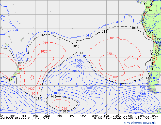Click the 140W longitude label
Screen dimensions: 161x125
(x=71, y=116)
